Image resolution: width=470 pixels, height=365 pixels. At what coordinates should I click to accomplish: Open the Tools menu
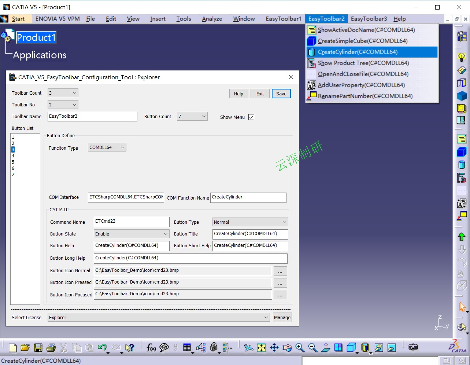[x=184, y=19]
